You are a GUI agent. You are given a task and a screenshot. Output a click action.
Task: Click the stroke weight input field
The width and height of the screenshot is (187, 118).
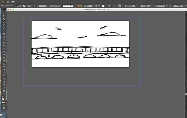[x=42, y=6]
